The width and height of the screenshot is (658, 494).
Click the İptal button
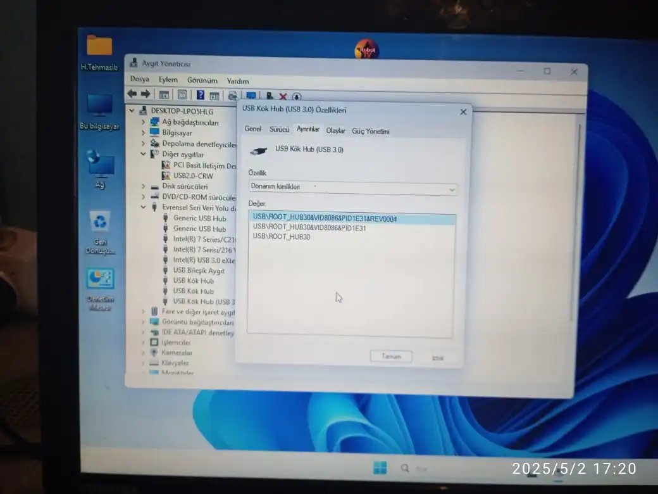(438, 357)
